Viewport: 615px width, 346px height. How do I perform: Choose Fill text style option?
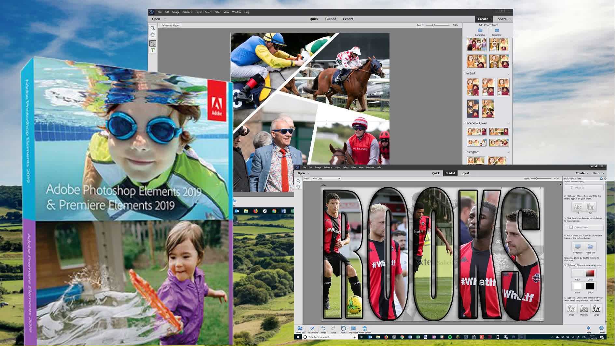click(x=590, y=207)
